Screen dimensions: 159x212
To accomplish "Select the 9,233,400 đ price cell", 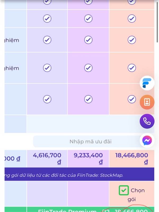I will coord(88,158).
